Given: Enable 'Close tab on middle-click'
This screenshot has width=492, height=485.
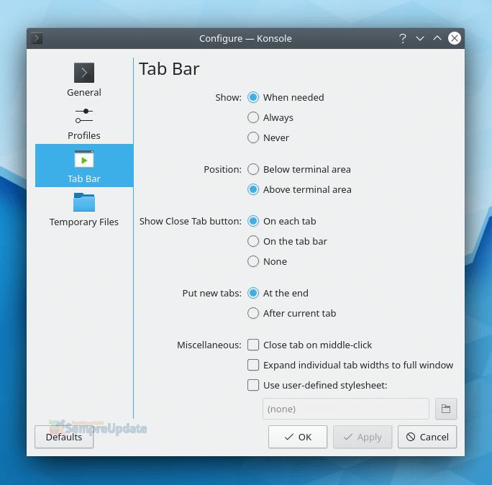Looking at the screenshot, I should click(310, 345).
